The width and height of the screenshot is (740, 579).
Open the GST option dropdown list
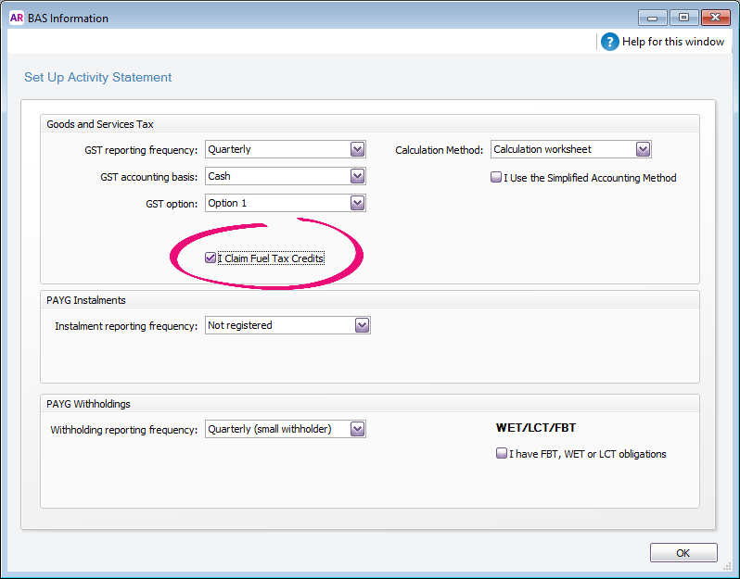(x=357, y=203)
